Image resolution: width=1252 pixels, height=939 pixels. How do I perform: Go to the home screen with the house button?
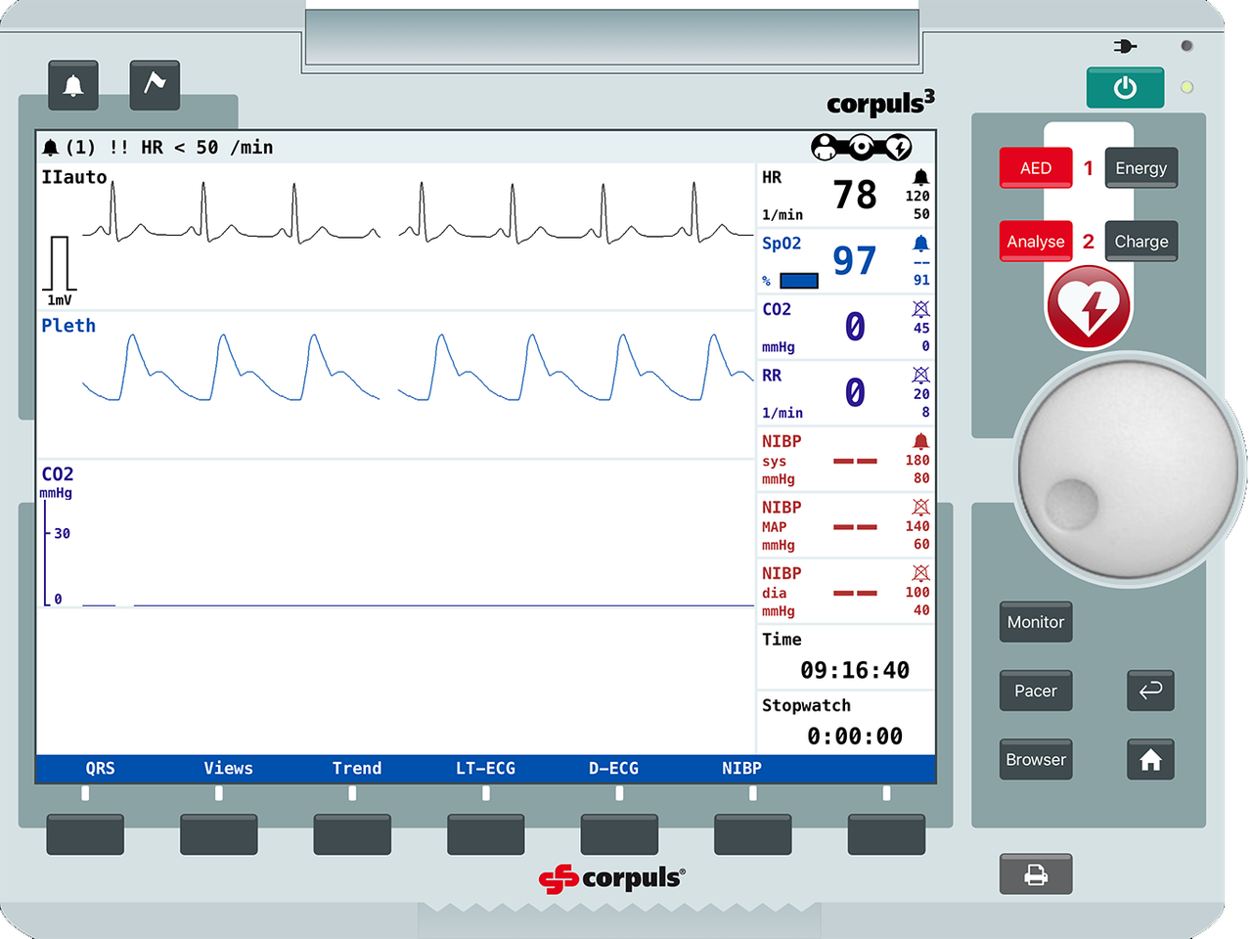(1150, 759)
